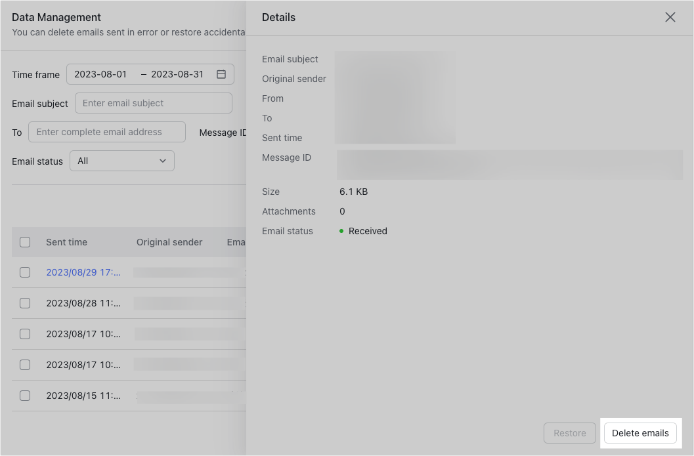Image resolution: width=694 pixels, height=456 pixels.
Task: Open the 2023/08/29 17 sent time link
Action: (x=83, y=272)
